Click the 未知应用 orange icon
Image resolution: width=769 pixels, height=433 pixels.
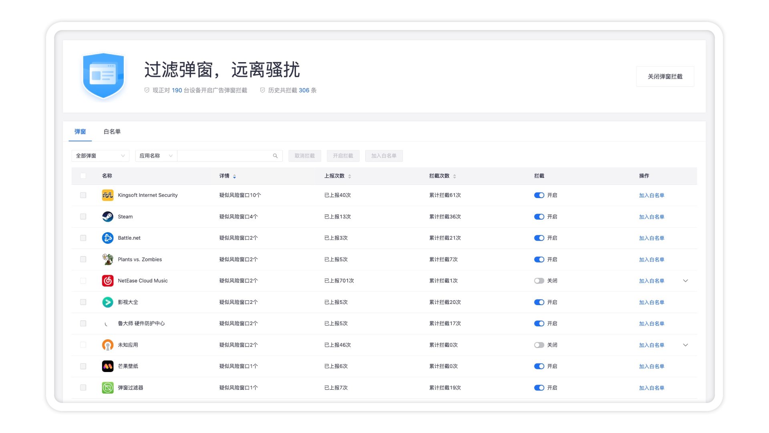[107, 345]
